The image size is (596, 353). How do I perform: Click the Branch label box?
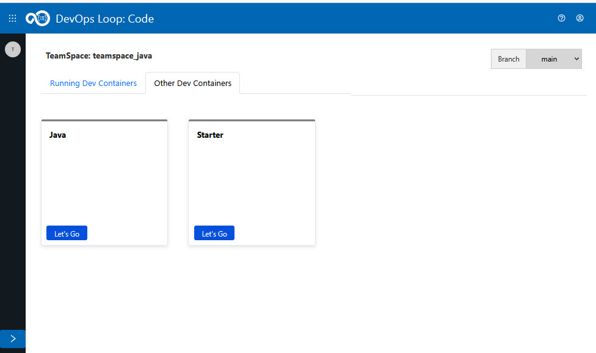(508, 59)
